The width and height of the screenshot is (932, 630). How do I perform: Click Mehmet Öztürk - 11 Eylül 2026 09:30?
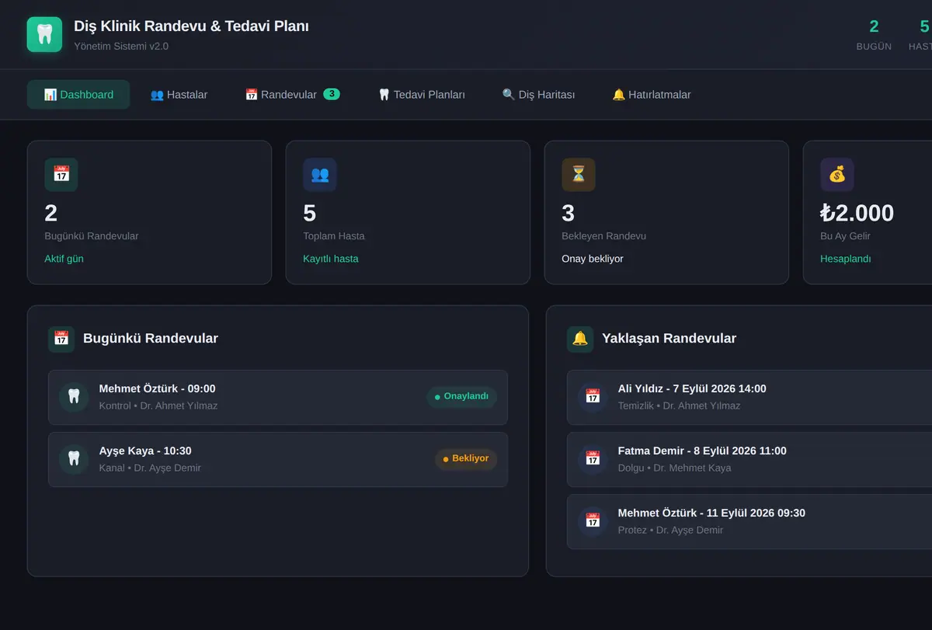tap(711, 513)
